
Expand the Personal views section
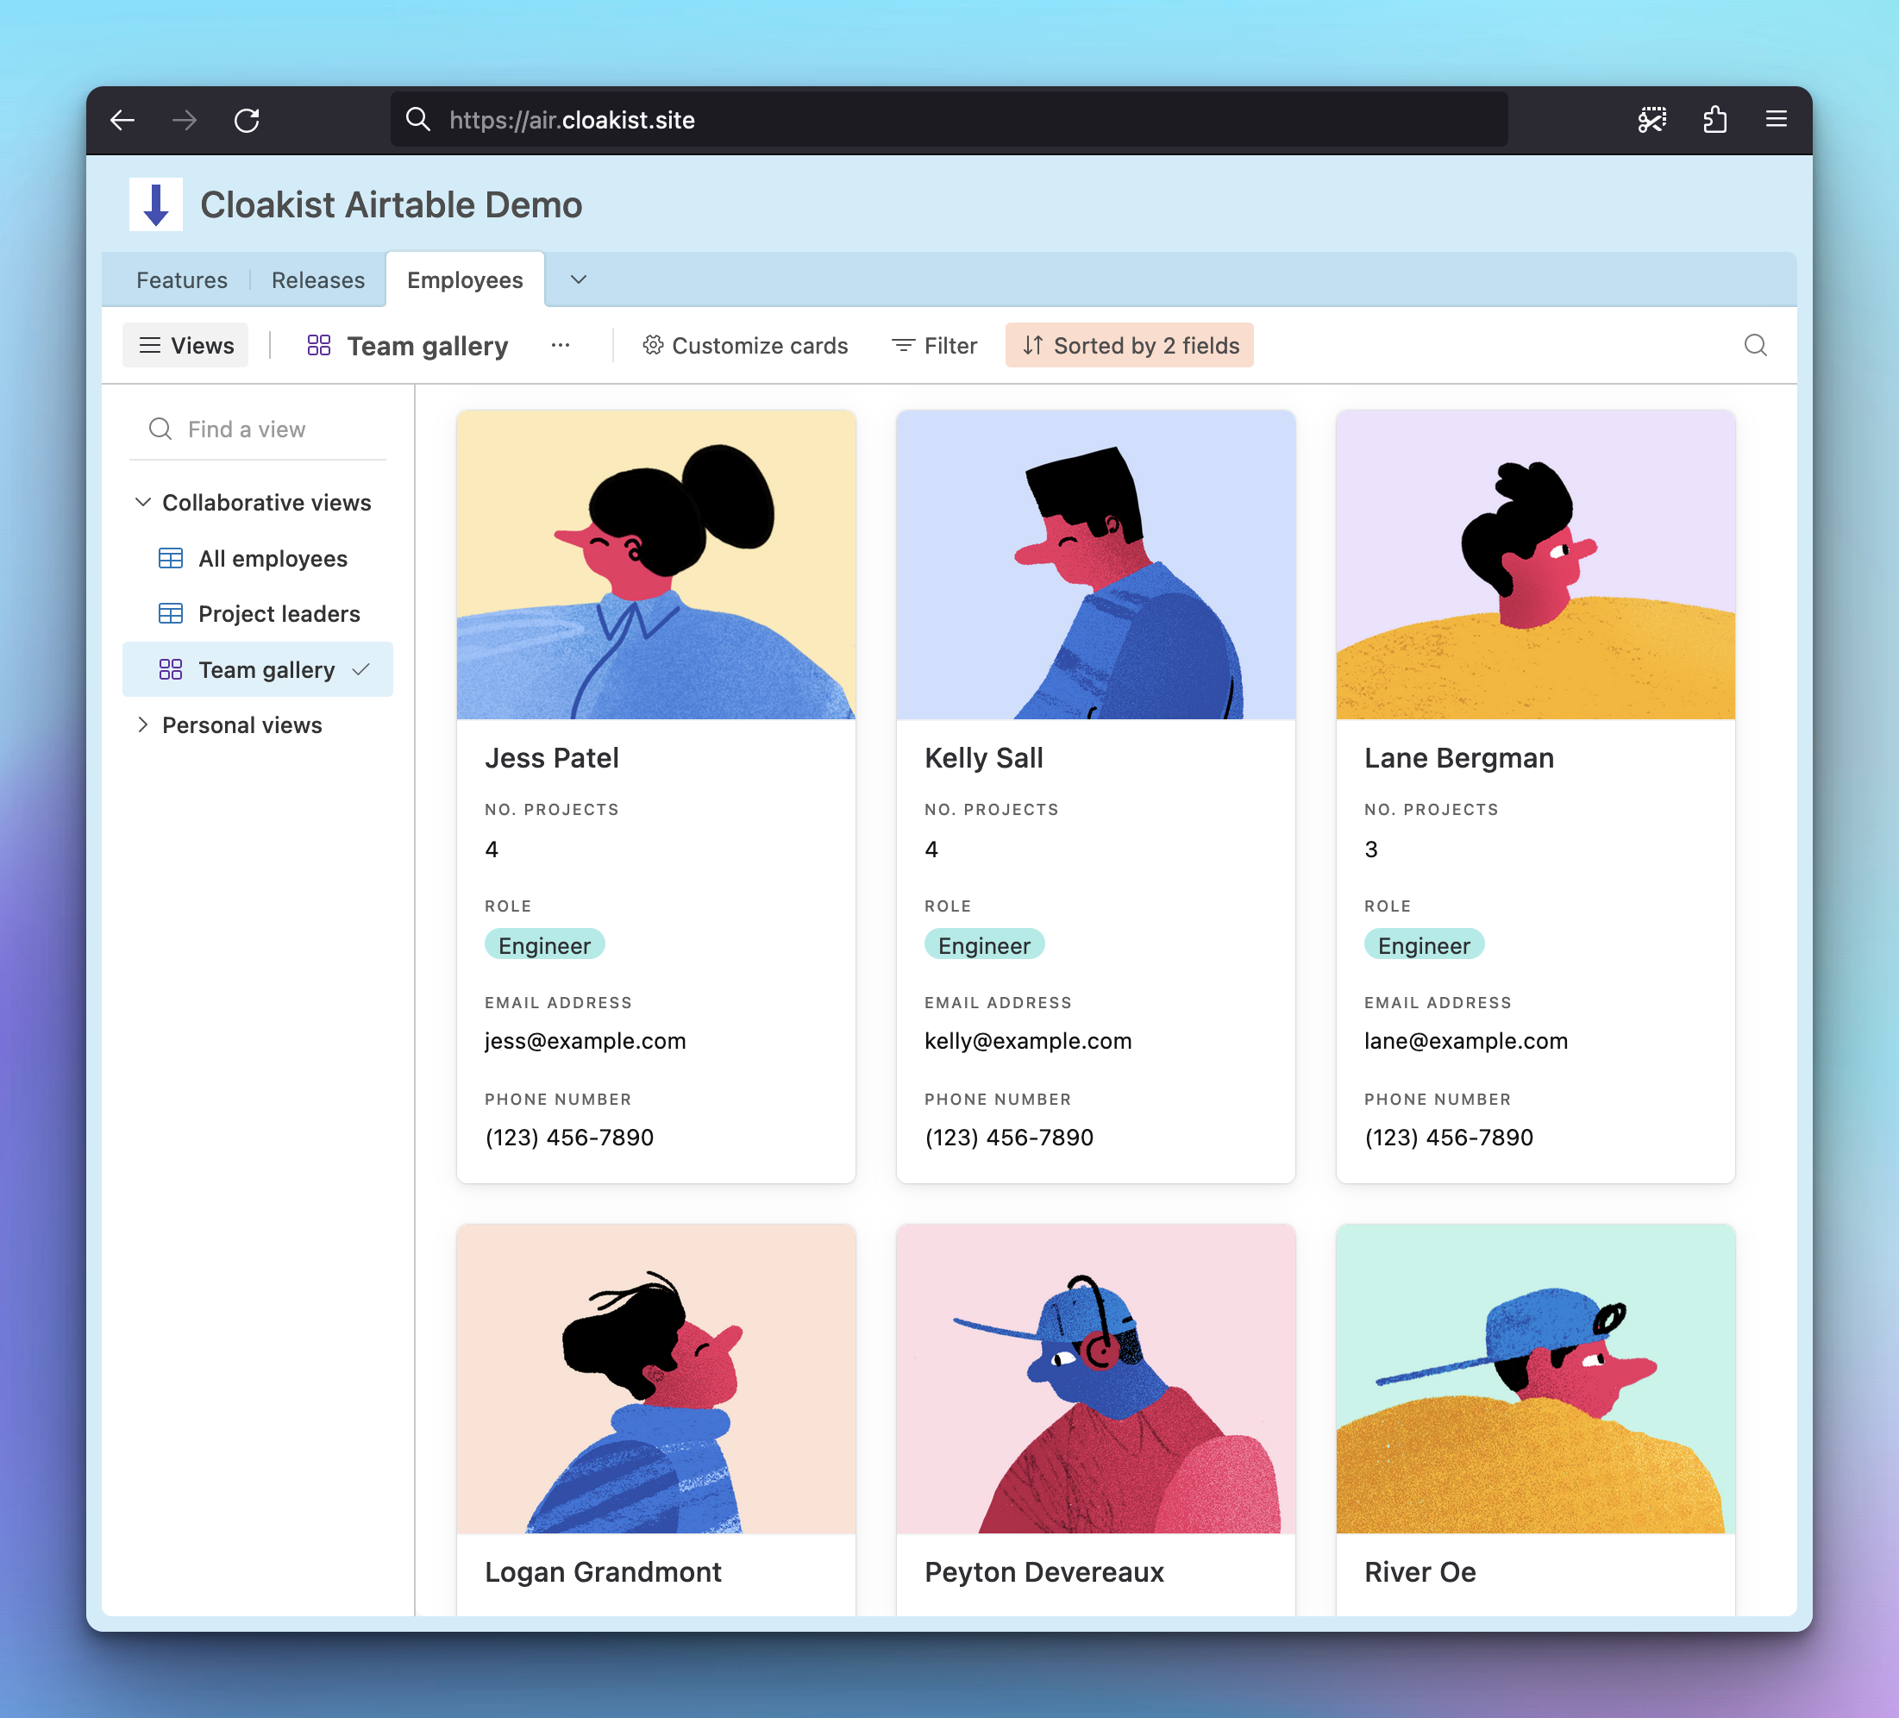230,725
